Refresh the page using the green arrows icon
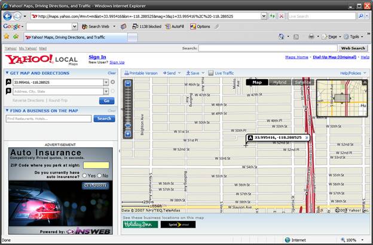The height and width of the screenshot is (245, 373). click(x=273, y=16)
